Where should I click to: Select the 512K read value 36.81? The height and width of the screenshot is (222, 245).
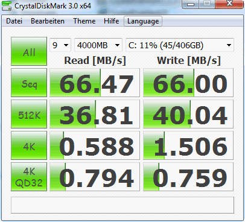[95, 114]
